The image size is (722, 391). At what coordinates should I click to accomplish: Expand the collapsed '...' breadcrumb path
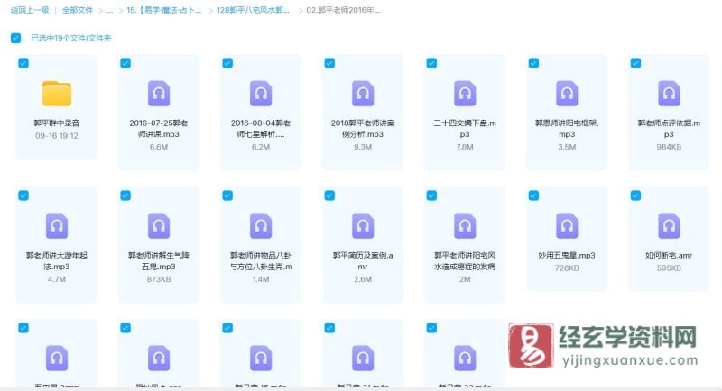109,10
